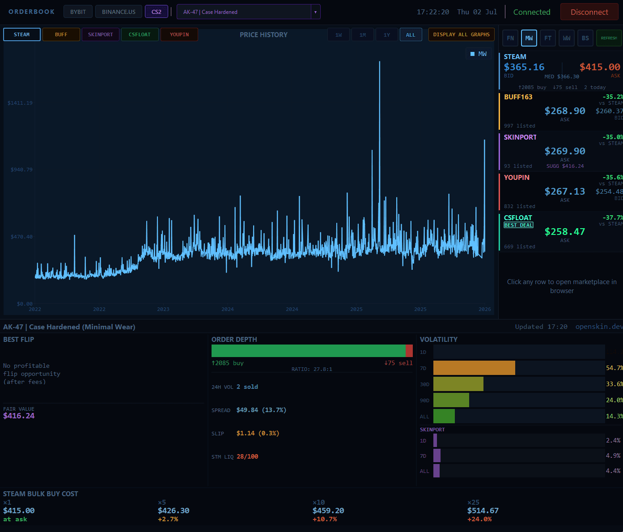Click the 30D volatility bar

(458, 384)
